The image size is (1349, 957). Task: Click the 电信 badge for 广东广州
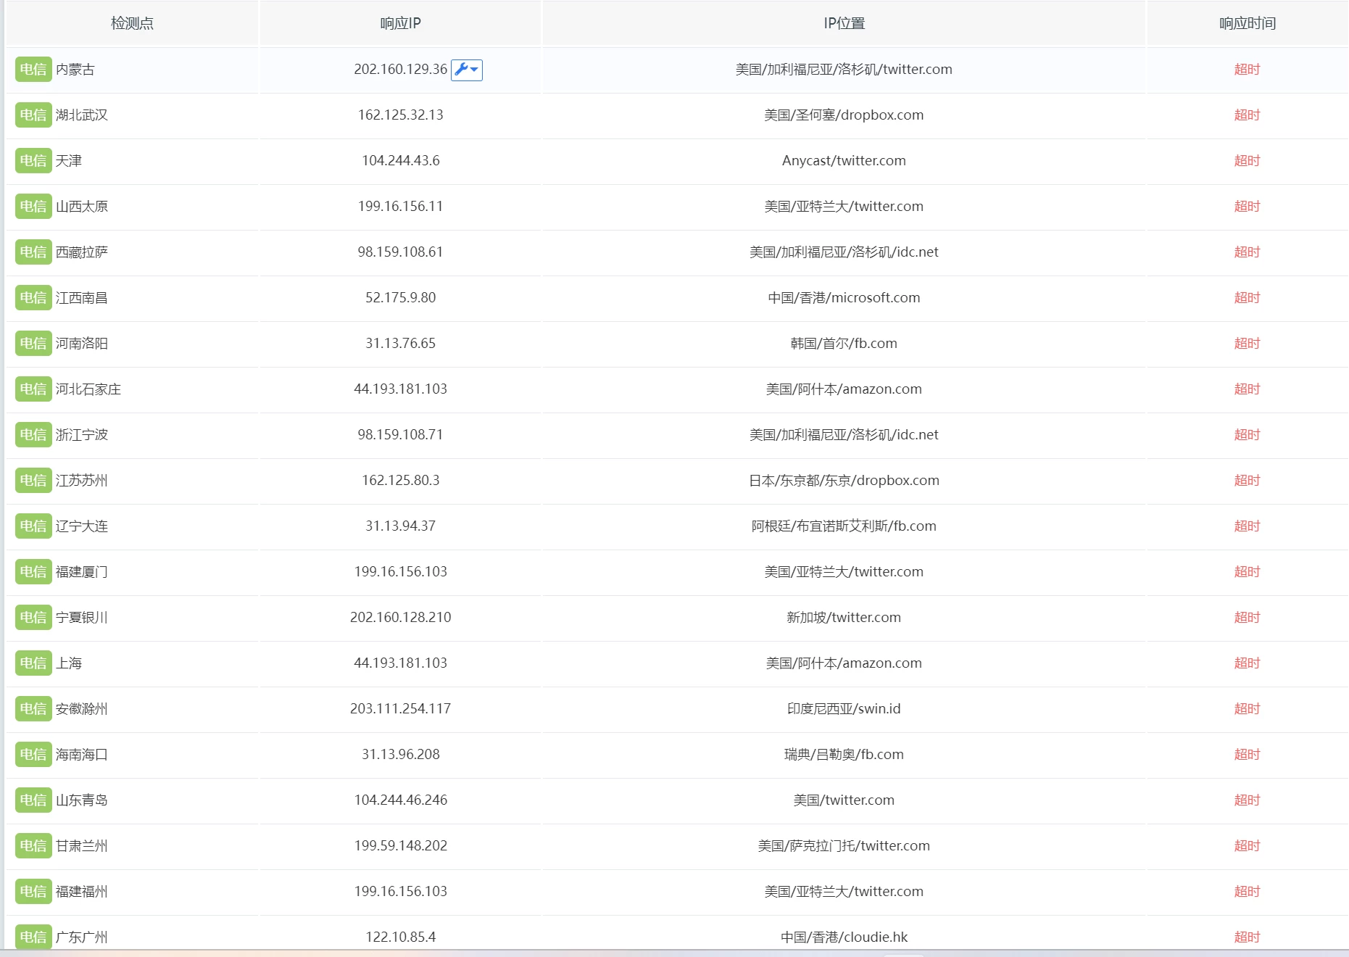tap(33, 937)
